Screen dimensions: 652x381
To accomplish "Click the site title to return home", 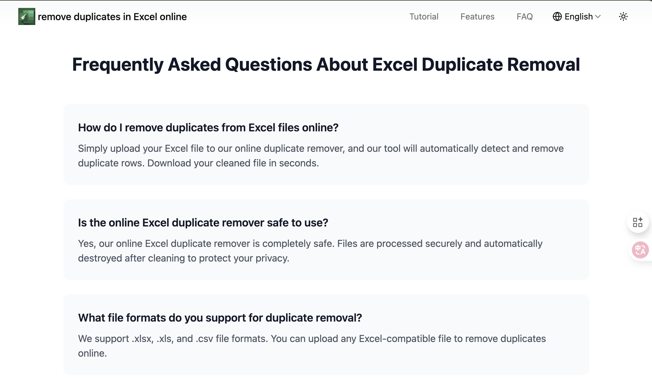I will pyautogui.click(x=112, y=16).
